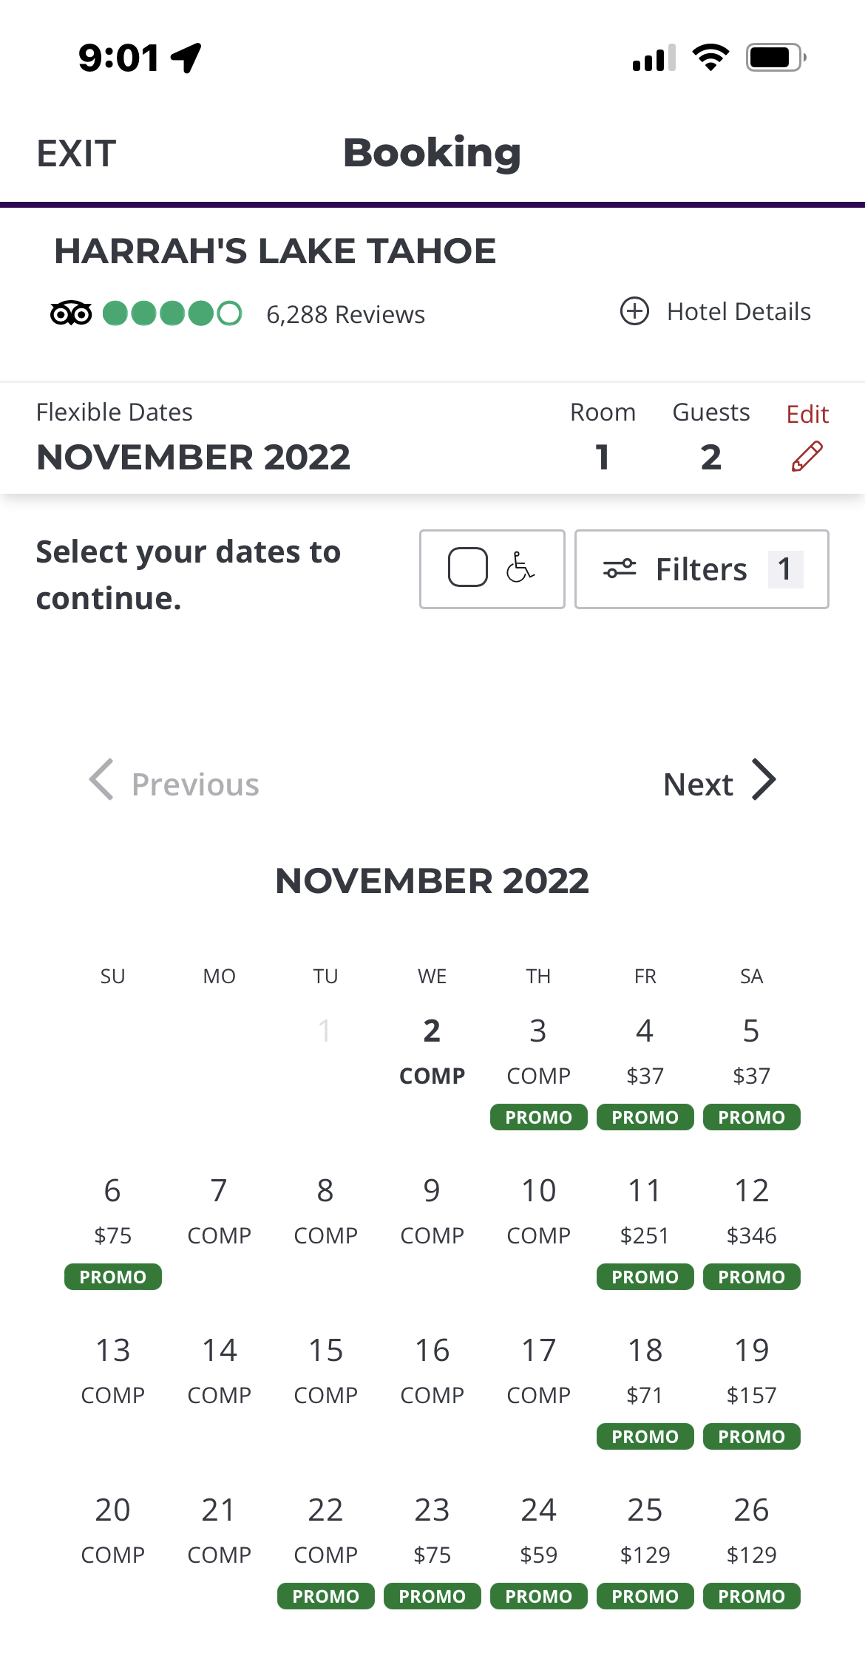Tap the Next chevron arrow
Viewport: 865px width, 1653px height.
click(764, 780)
